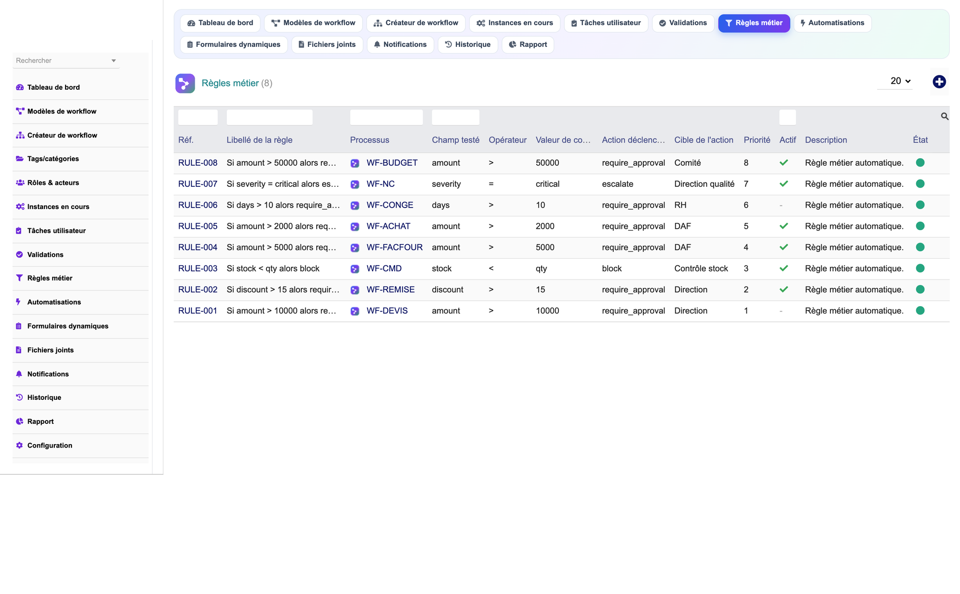Viewport: 960px width, 594px height.
Task: Click the WF-CMD process icon
Action: click(x=355, y=269)
